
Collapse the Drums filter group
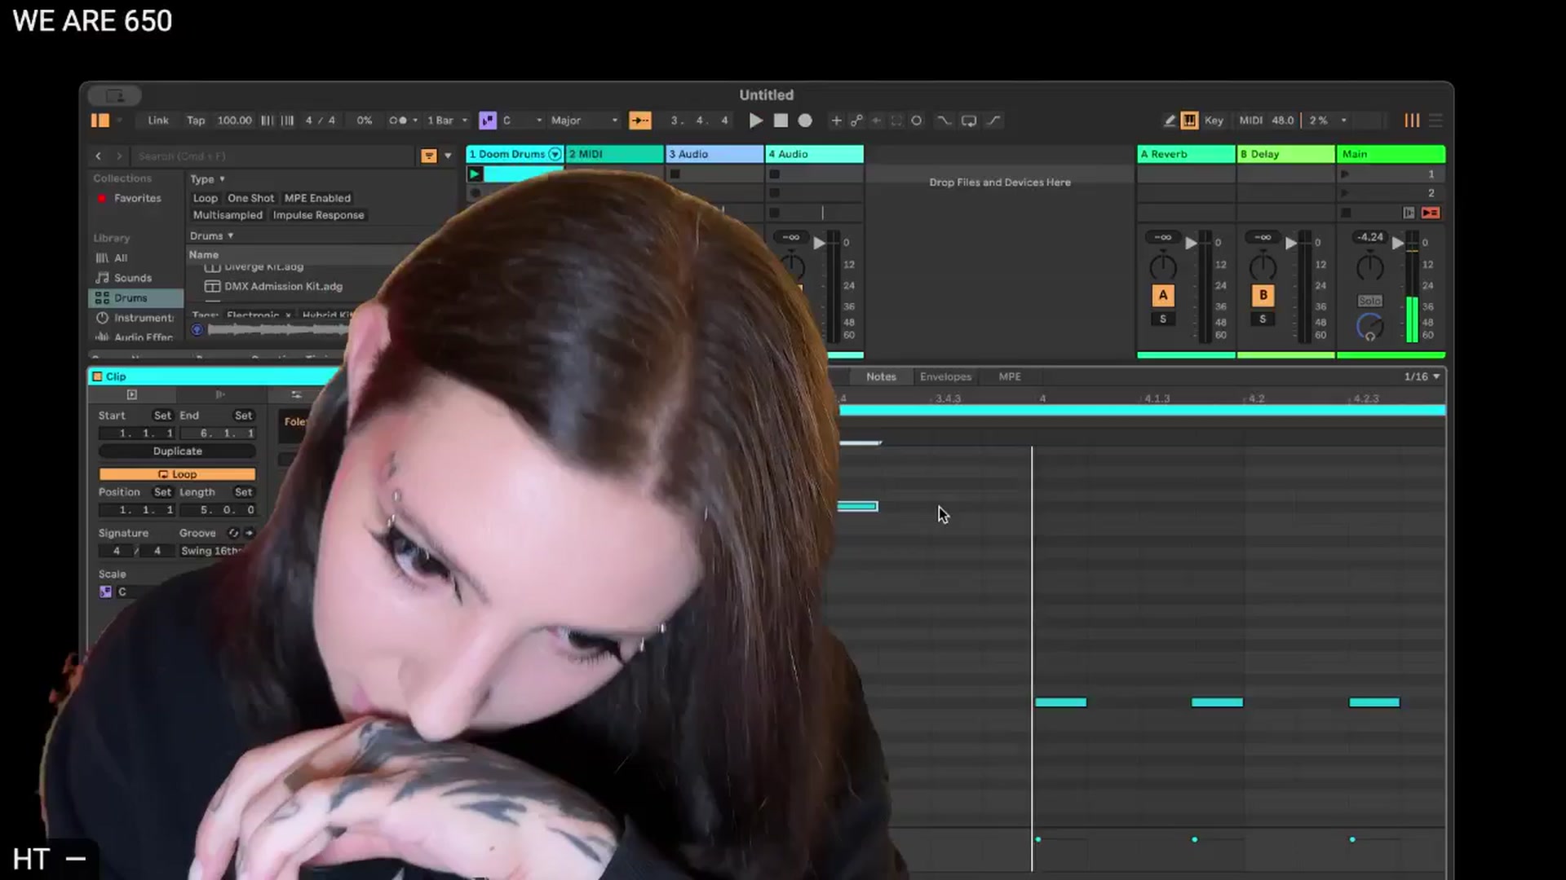pos(212,235)
